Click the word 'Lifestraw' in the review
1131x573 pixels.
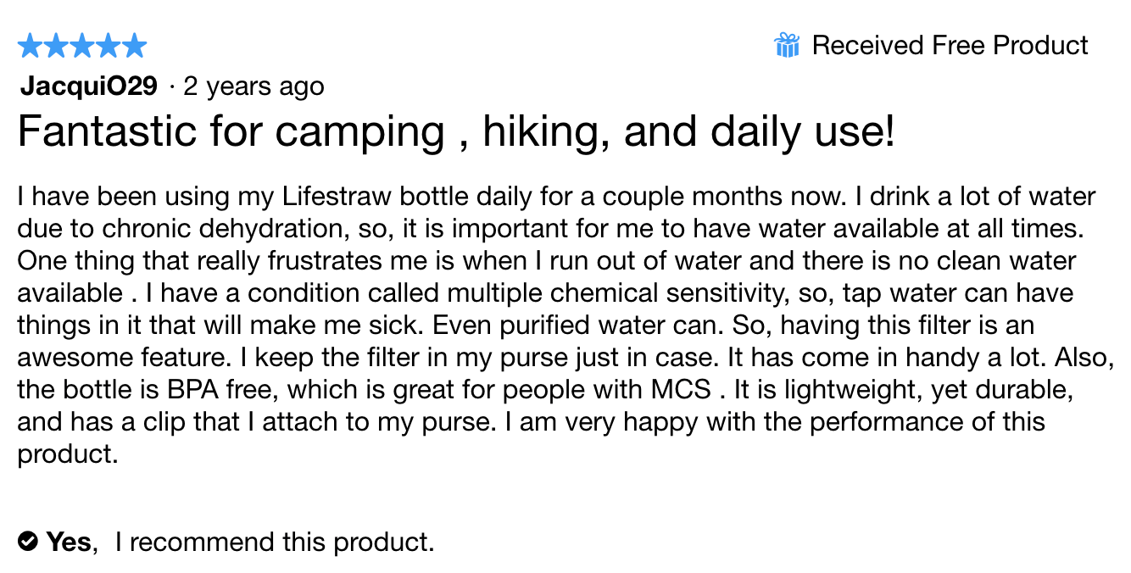(338, 197)
